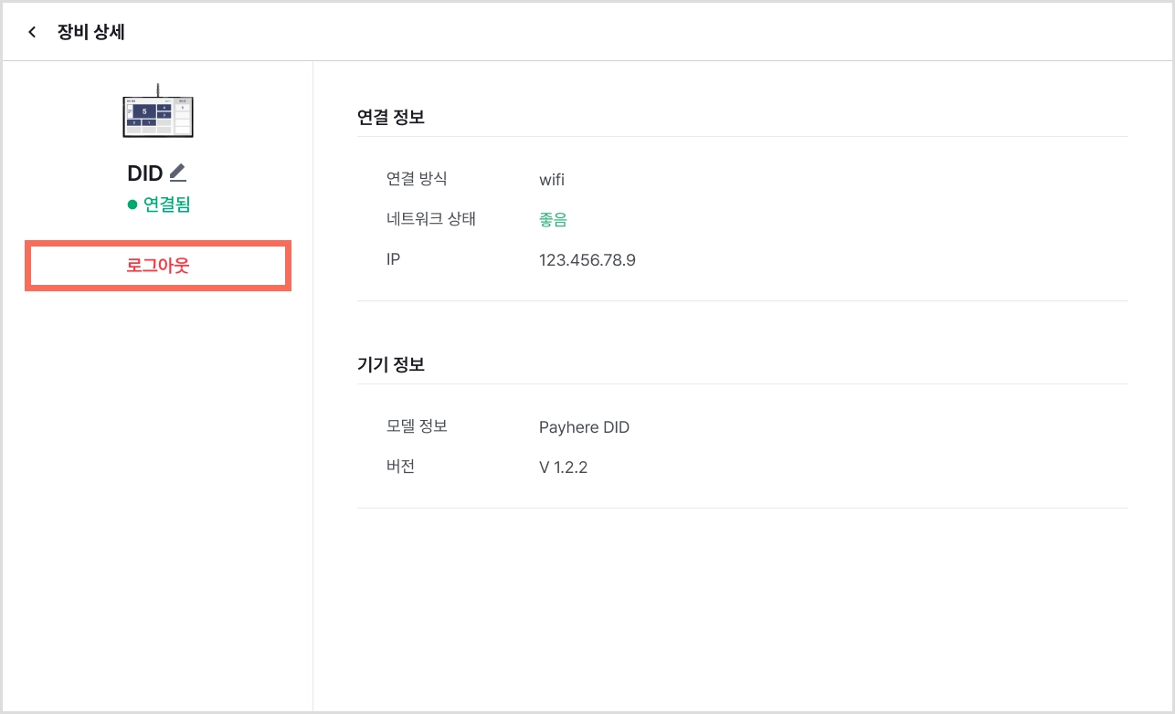Select the IP address 123.456.78.9
Viewport: 1175px width, 714px height.
(587, 260)
